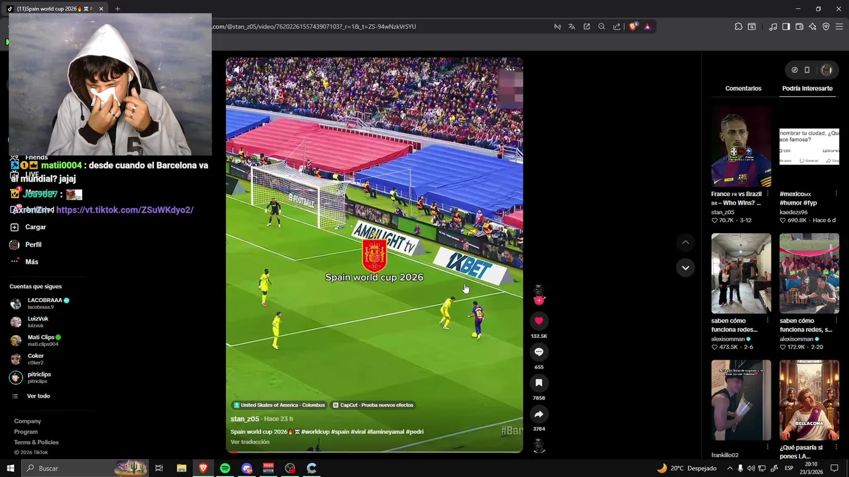
Task: Open options for alexisomman 172.9K video
Action: point(836,321)
